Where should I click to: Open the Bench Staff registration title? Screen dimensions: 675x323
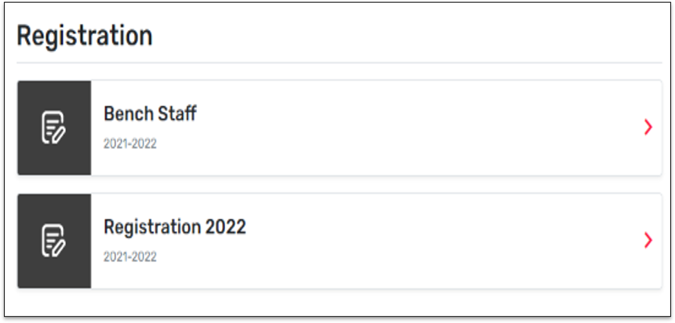[x=150, y=114]
